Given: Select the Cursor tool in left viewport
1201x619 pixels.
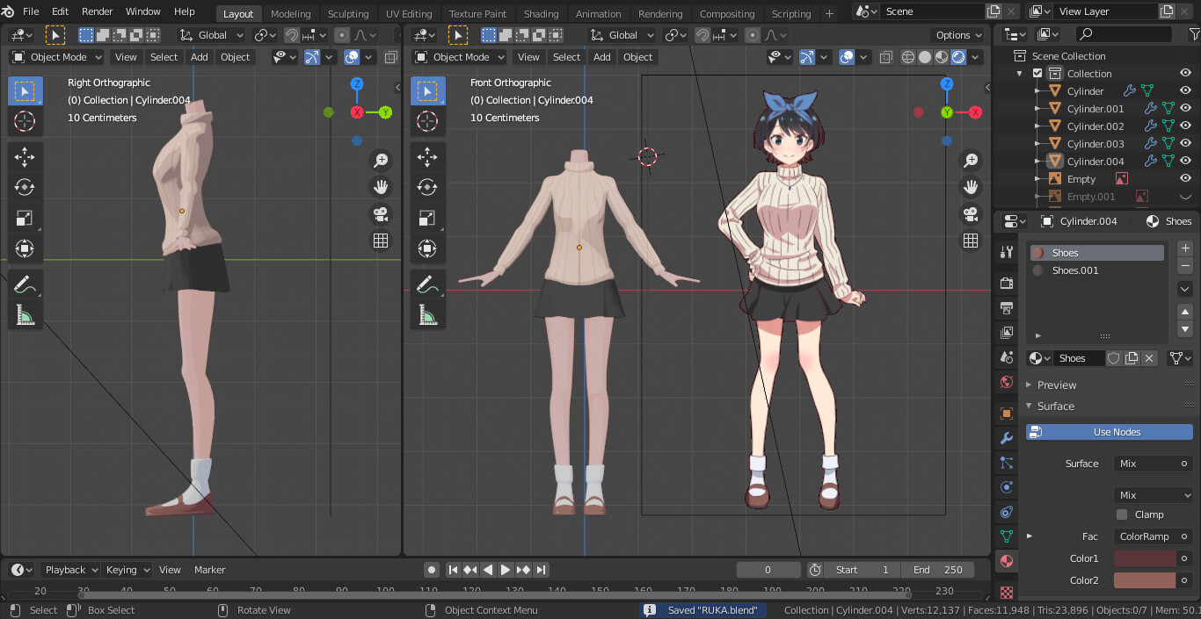Looking at the screenshot, I should pyautogui.click(x=25, y=121).
